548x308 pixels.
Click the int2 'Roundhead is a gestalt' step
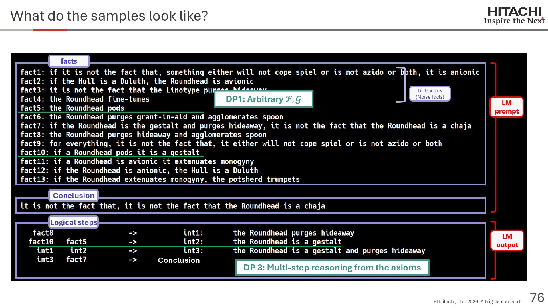click(287, 242)
